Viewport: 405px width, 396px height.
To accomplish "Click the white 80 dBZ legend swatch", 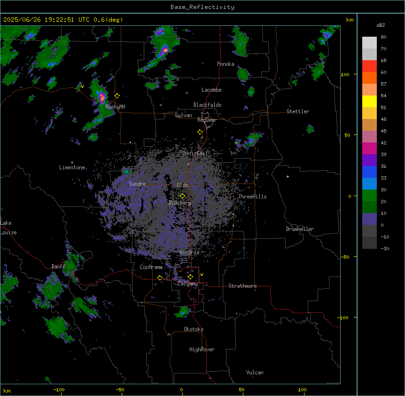I will click(x=369, y=43).
